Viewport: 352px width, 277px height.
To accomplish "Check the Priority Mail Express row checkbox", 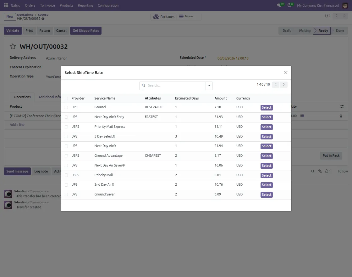I will coord(66,127).
